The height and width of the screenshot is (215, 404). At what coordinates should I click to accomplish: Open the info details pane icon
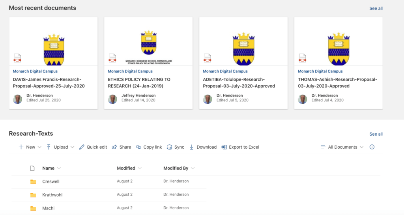pos(372,147)
